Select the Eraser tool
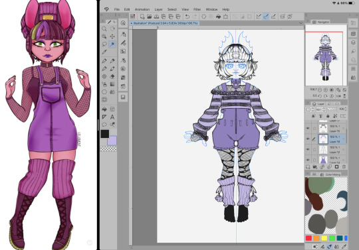This screenshot has height=250, width=359. click(x=112, y=76)
